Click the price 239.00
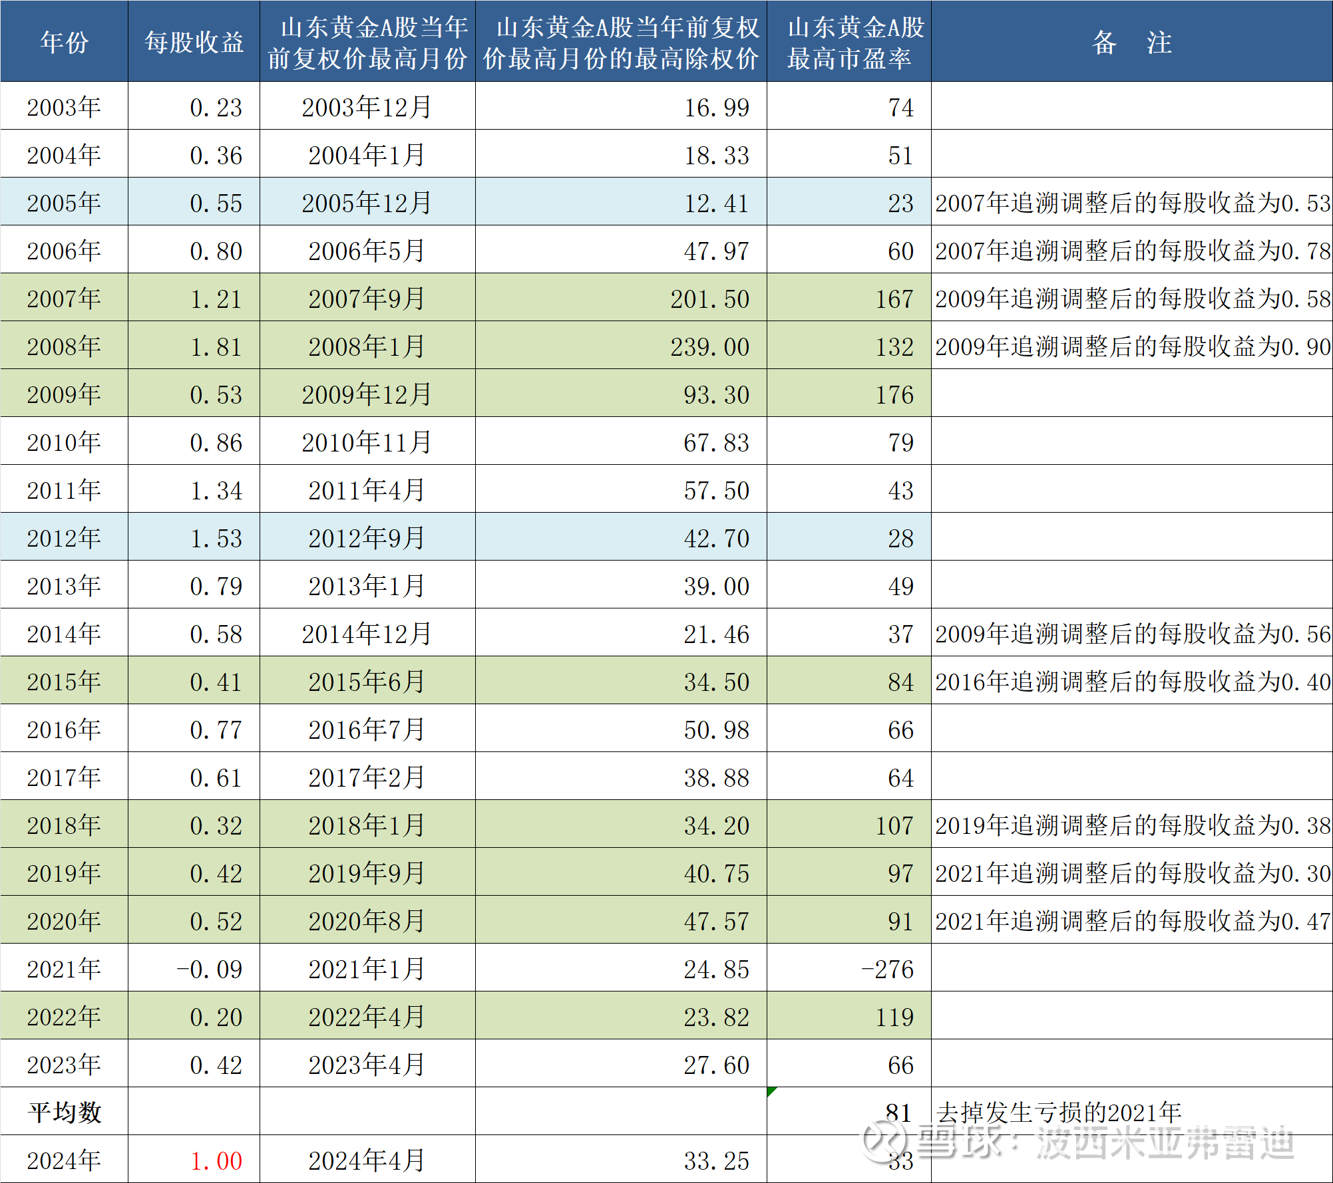 pos(710,347)
